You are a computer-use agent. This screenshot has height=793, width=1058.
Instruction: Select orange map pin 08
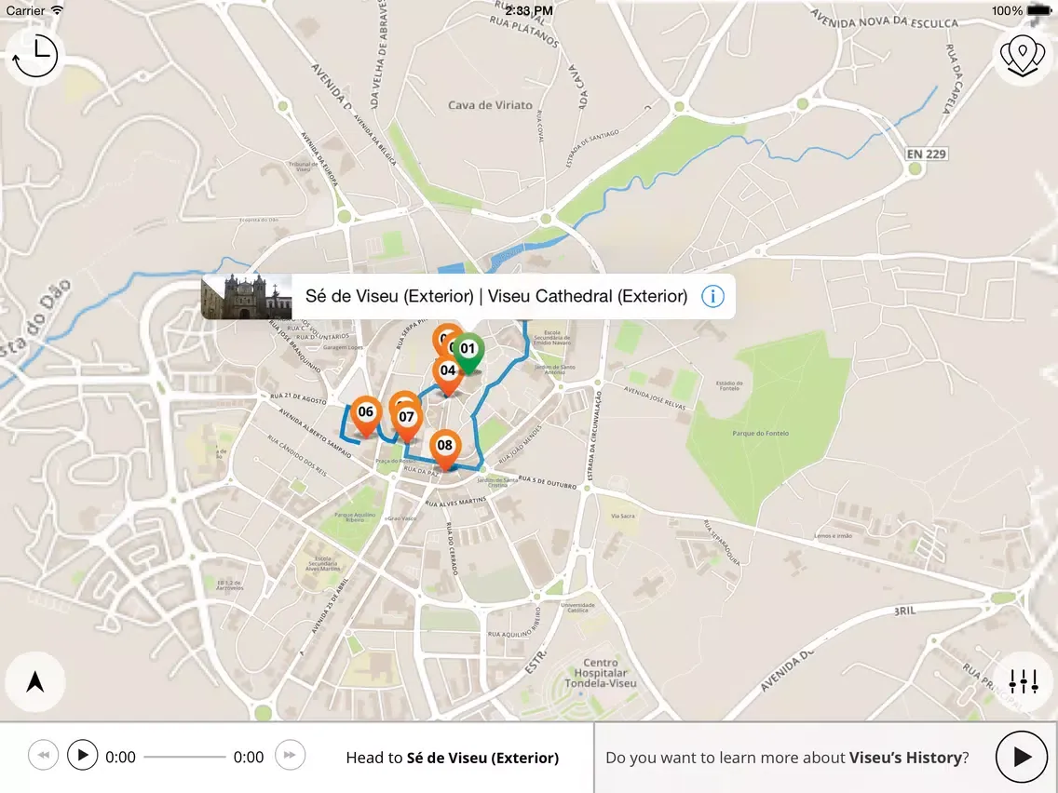[x=445, y=447]
